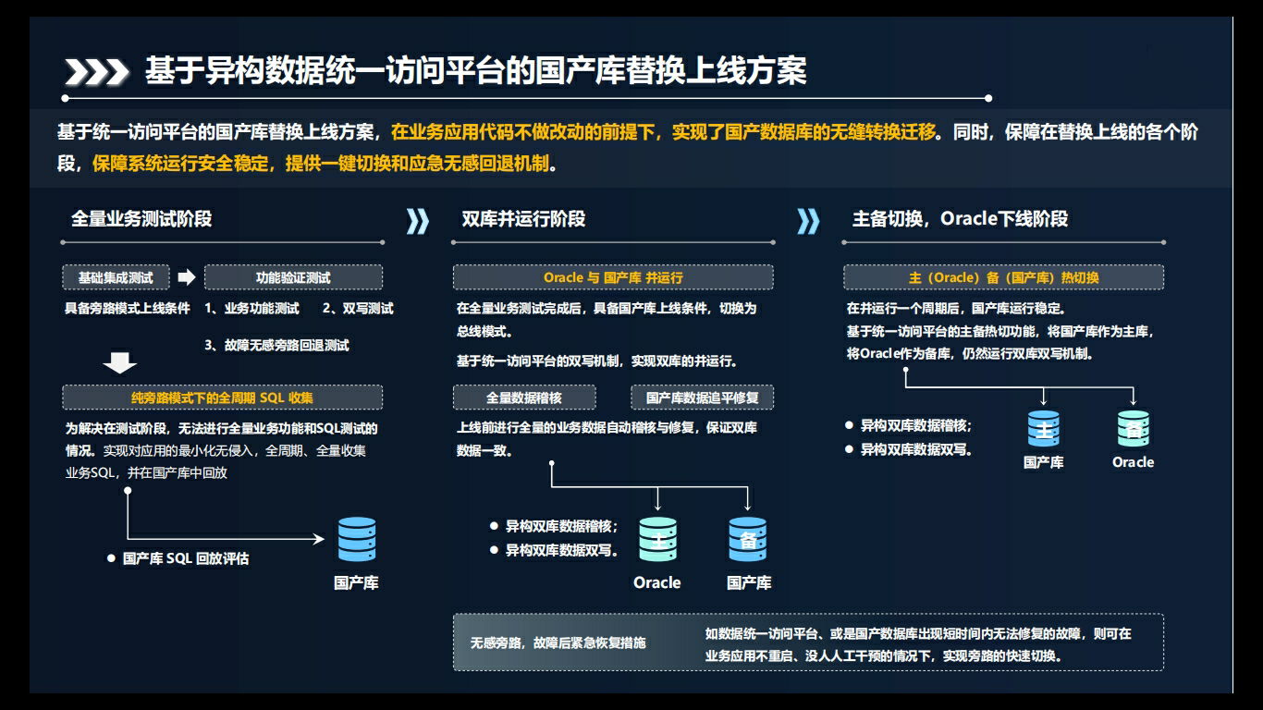This screenshot has width=1263, height=710.
Task: Click the 国产库 备 database icon in 双库并运行阶段
Action: (x=748, y=540)
